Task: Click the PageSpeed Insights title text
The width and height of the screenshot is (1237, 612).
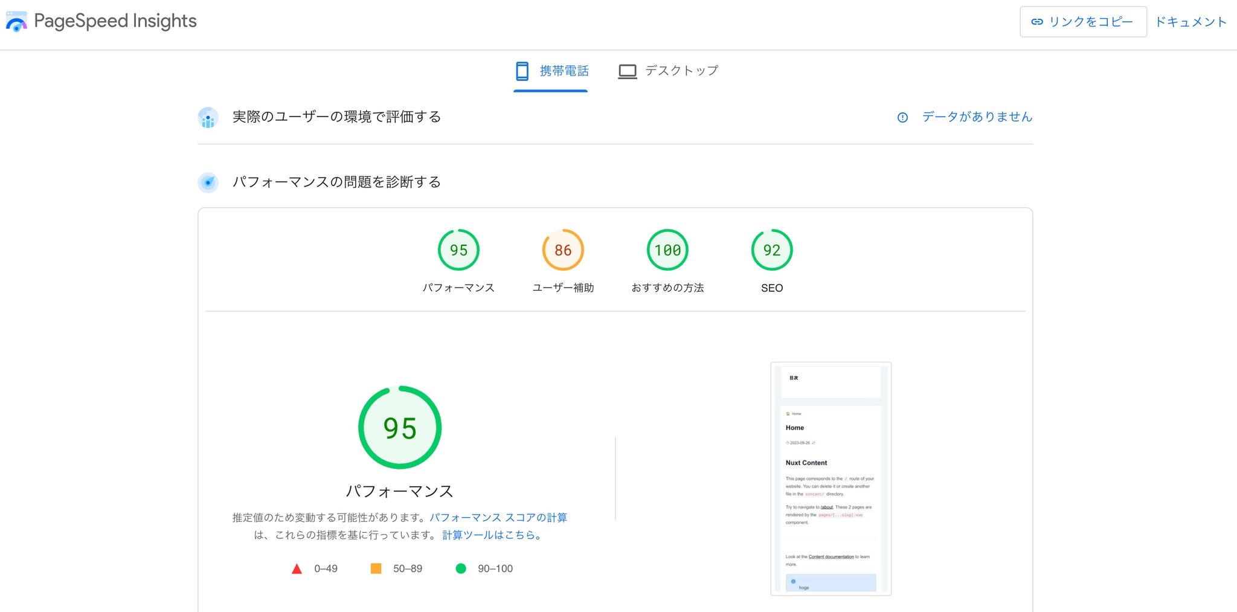Action: (x=115, y=21)
